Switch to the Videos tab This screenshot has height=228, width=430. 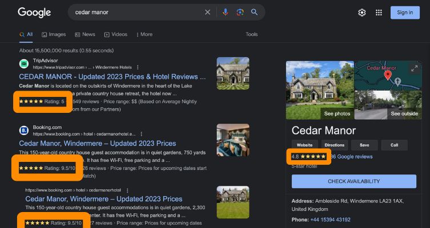pyautogui.click(x=116, y=34)
